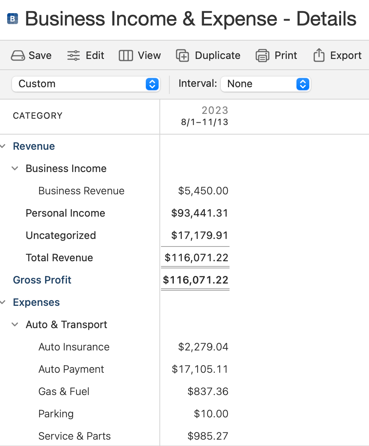
Task: Collapse the Expenses section chevron
Action: 3,302
